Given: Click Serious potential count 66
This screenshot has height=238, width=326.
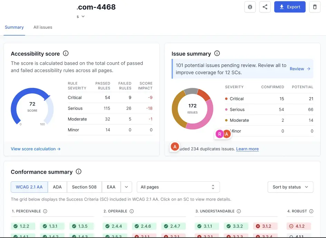Looking at the screenshot, I should [x=310, y=110].
